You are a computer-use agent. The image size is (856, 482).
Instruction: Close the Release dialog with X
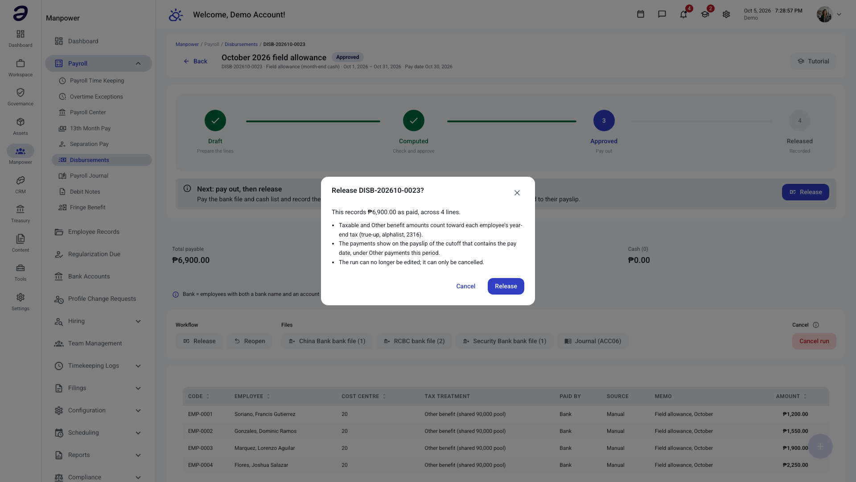pyautogui.click(x=517, y=193)
